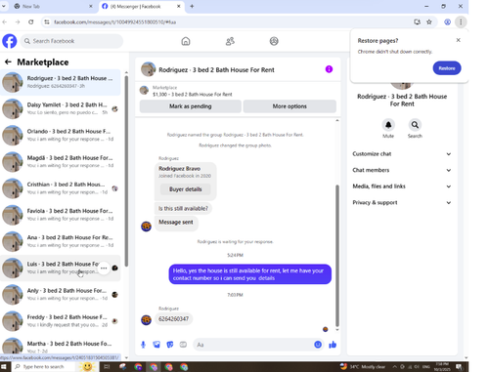Search in conversation using magnifier icon
489x372 pixels.
coord(415,125)
